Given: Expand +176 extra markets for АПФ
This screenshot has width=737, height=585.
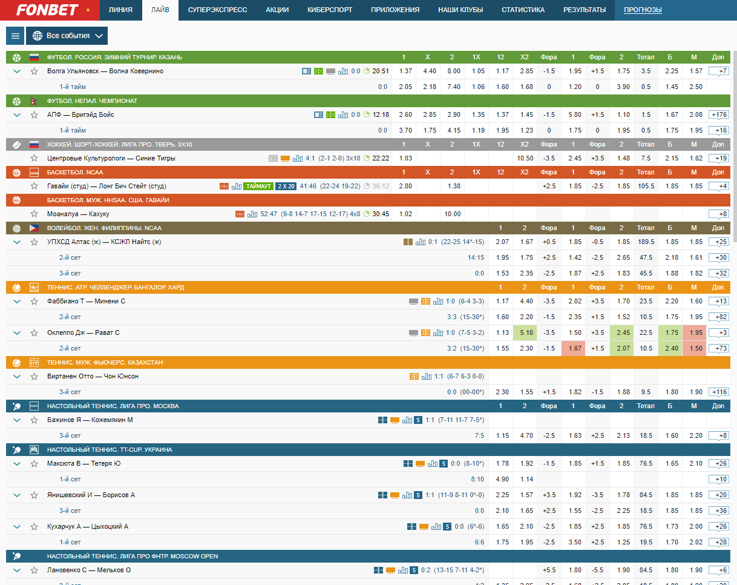Looking at the screenshot, I should click(718, 115).
